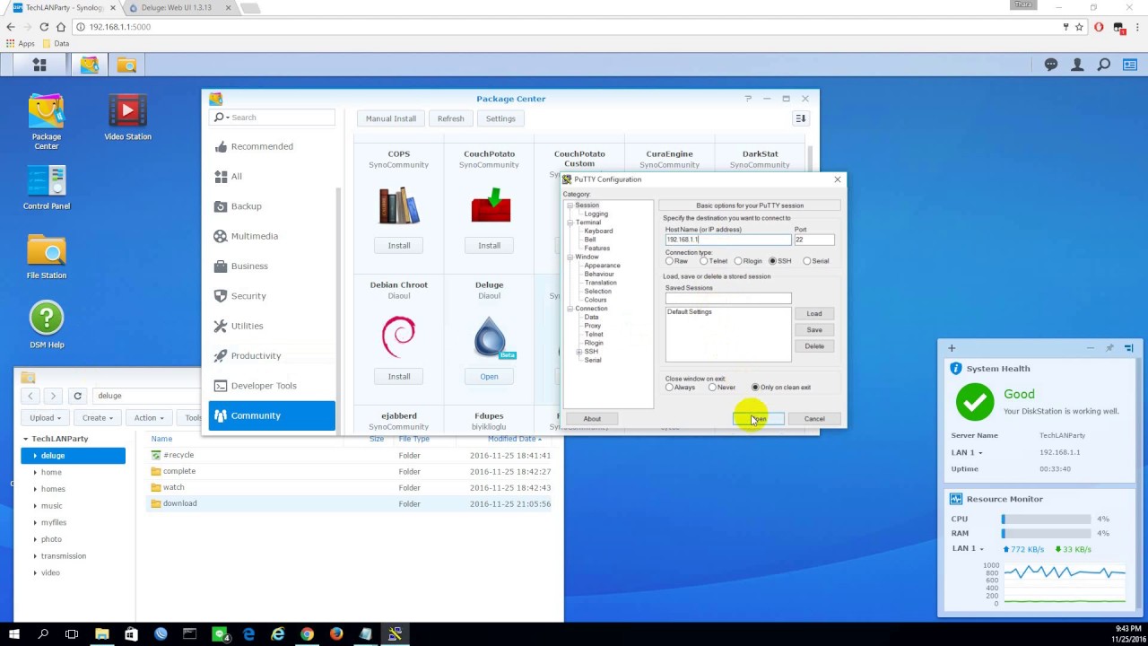Click Load in PuTTY saved sessions
Screen dimensions: 1148x646
point(814,314)
